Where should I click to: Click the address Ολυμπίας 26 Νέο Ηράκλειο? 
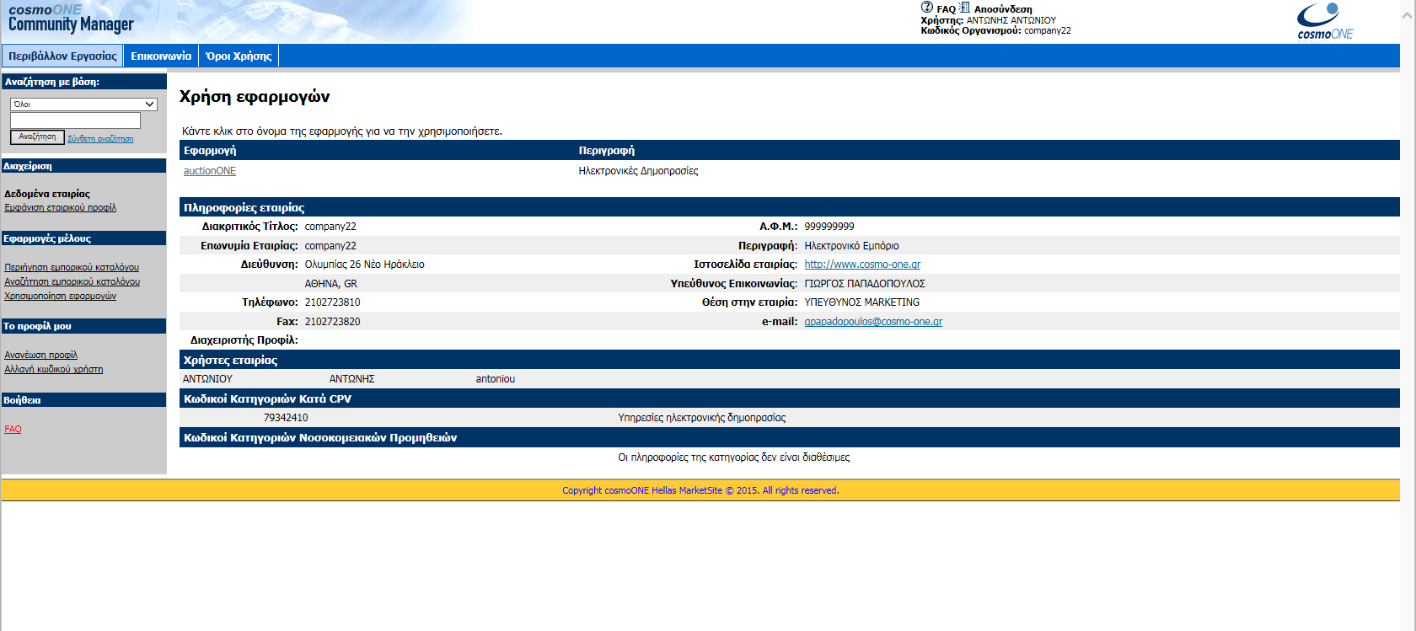pyautogui.click(x=364, y=265)
